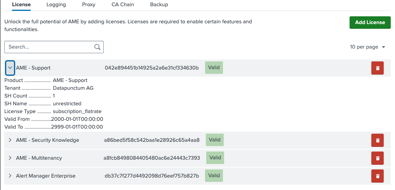Switch to the Backup tab
The width and height of the screenshot is (395, 190).
coord(159,5)
